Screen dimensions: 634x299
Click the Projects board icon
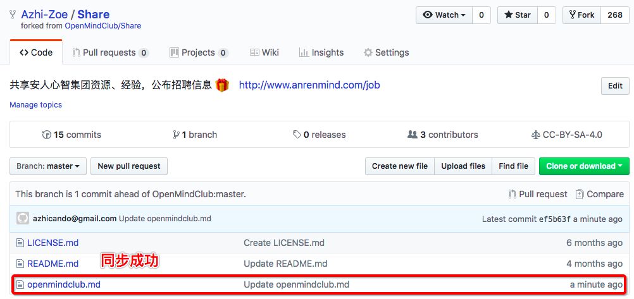click(x=174, y=52)
